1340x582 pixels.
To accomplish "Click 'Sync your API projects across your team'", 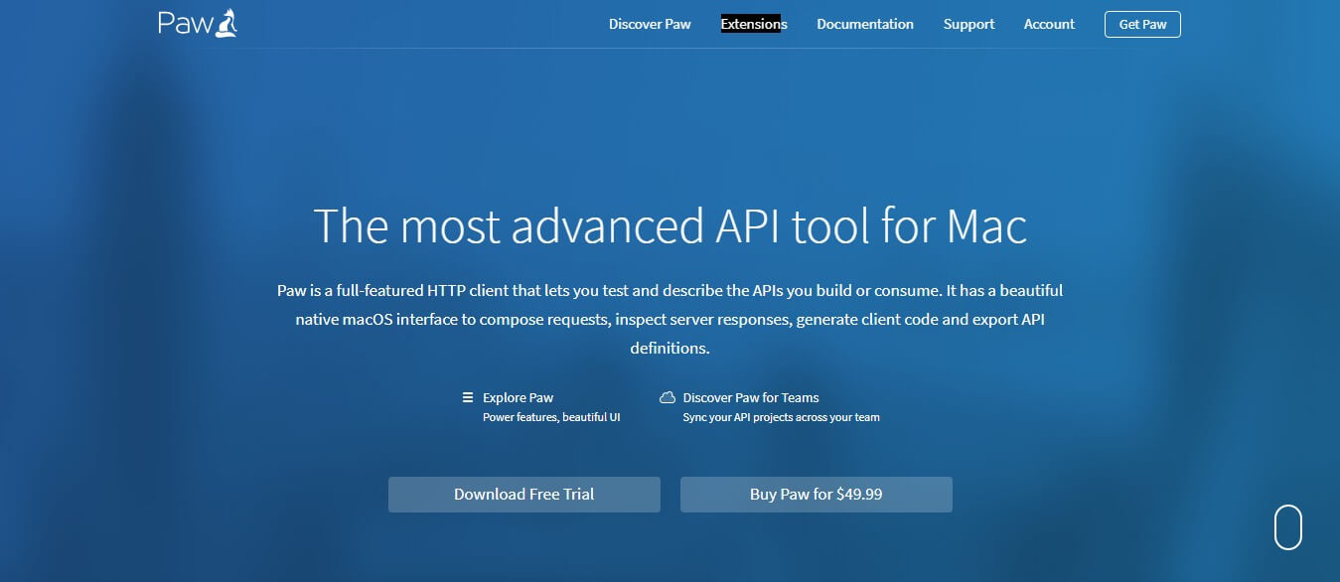I will (x=782, y=417).
